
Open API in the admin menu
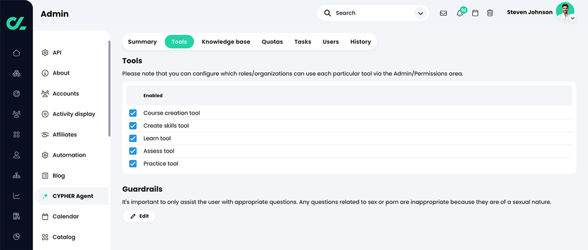click(x=71, y=53)
